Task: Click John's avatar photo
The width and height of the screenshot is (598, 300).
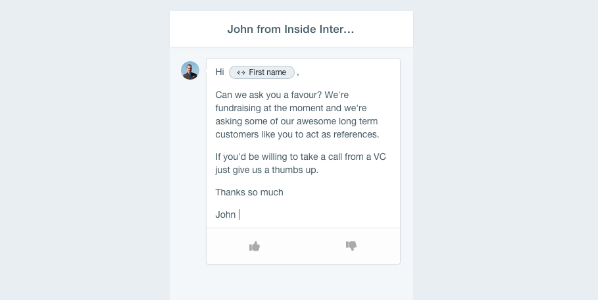Action: [190, 70]
